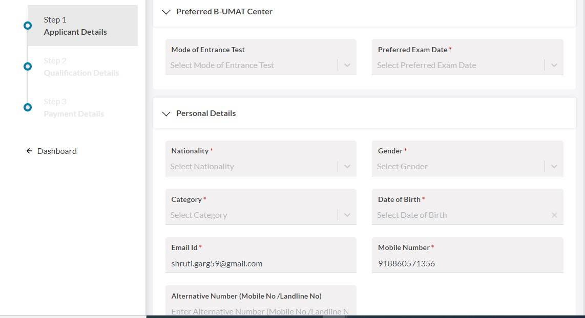
Task: Click the back arrow icon beside Dashboard
Action: [x=29, y=151]
